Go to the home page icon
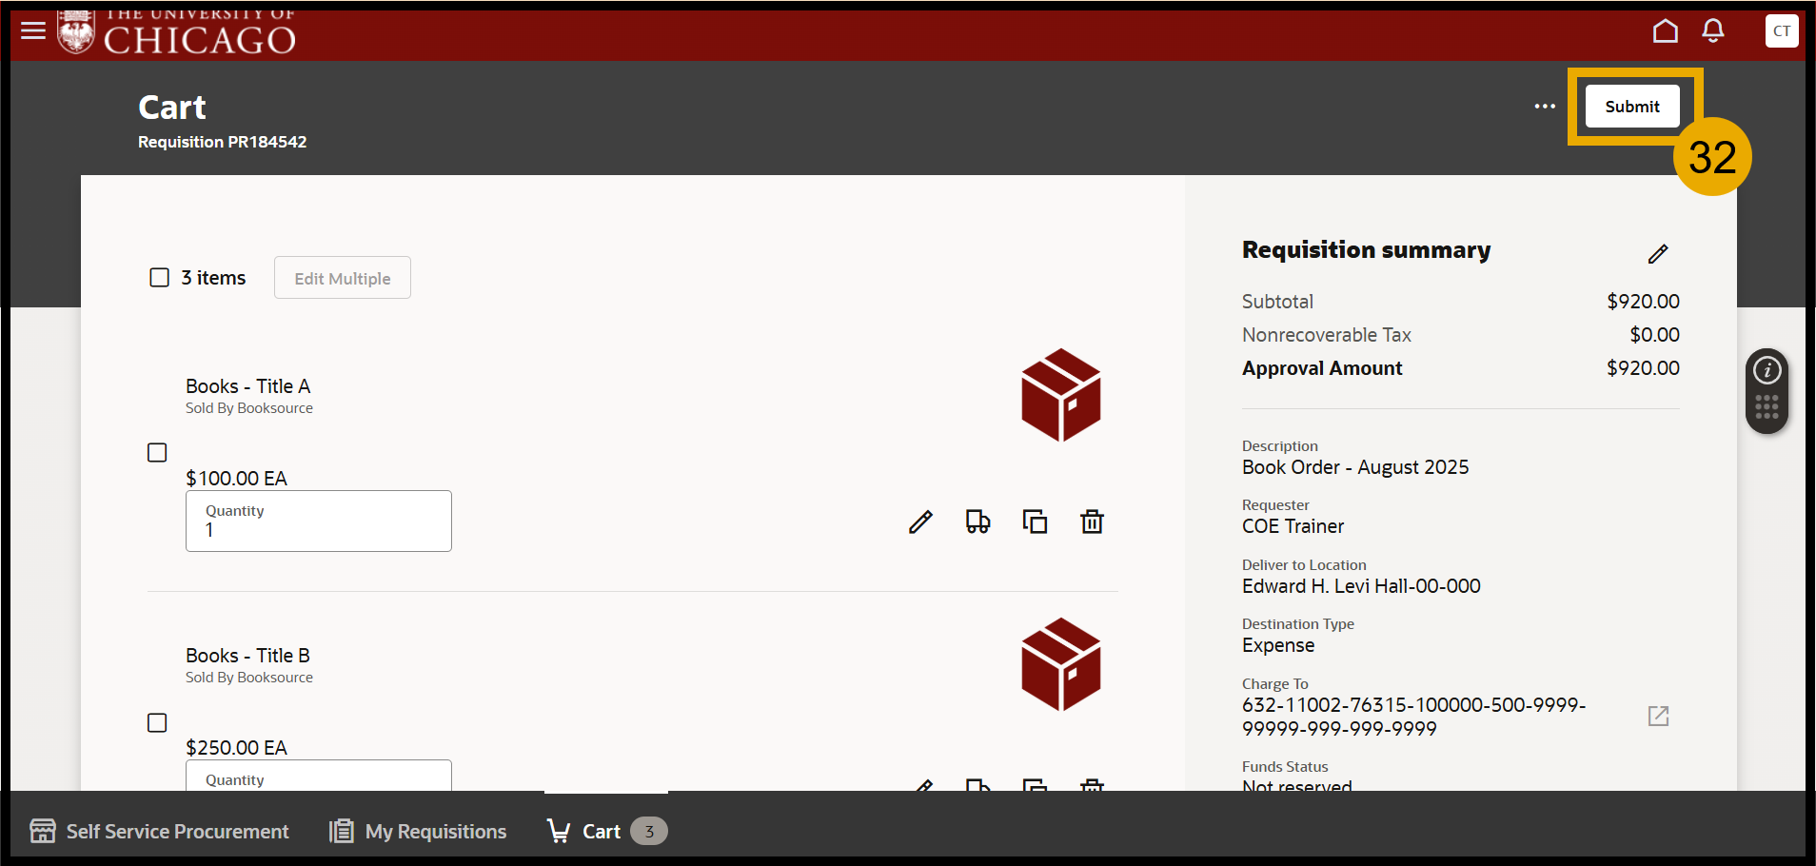 [x=1665, y=31]
